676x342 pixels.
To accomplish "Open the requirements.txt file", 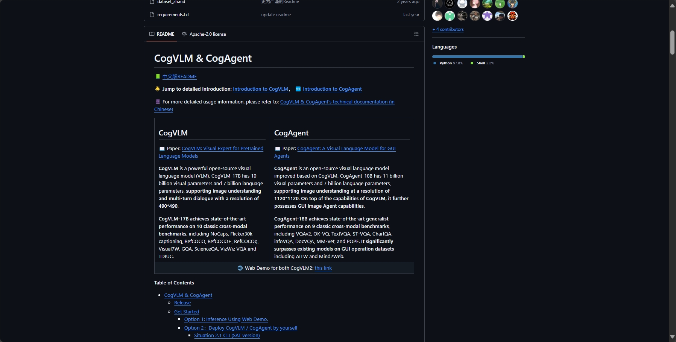I will tap(173, 15).
